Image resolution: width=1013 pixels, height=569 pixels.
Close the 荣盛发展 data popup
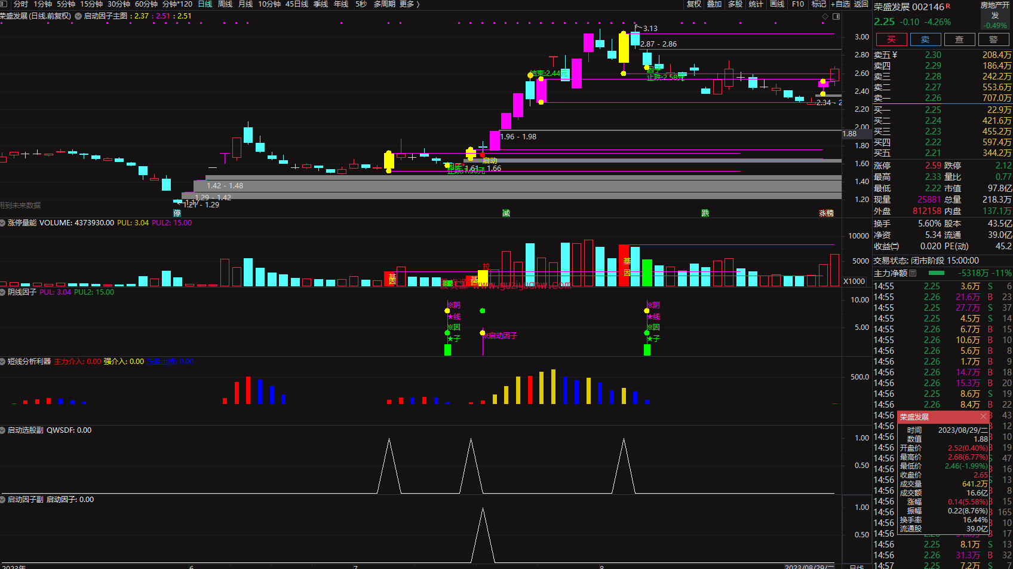(x=983, y=417)
